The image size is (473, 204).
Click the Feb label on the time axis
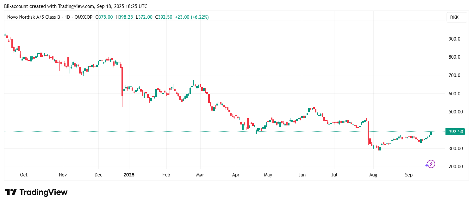tap(166, 175)
